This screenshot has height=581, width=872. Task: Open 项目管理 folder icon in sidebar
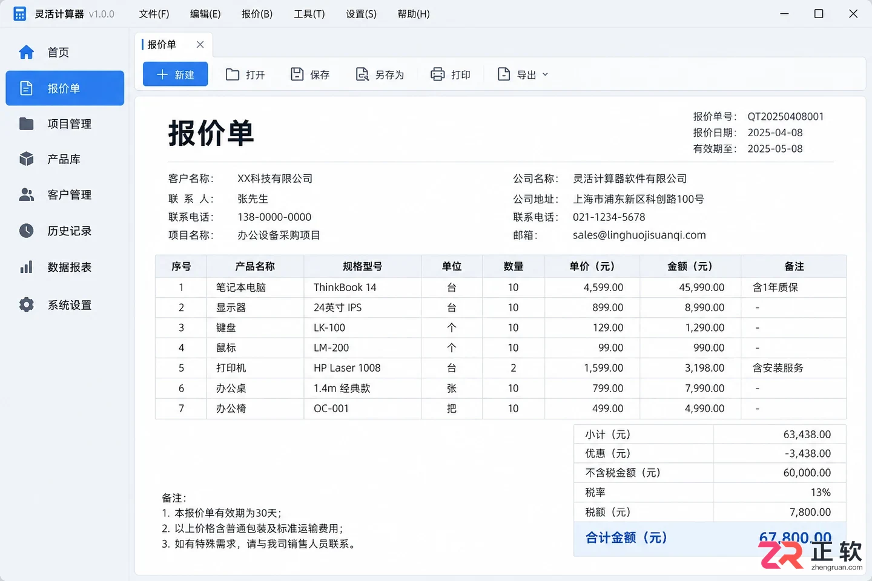26,123
